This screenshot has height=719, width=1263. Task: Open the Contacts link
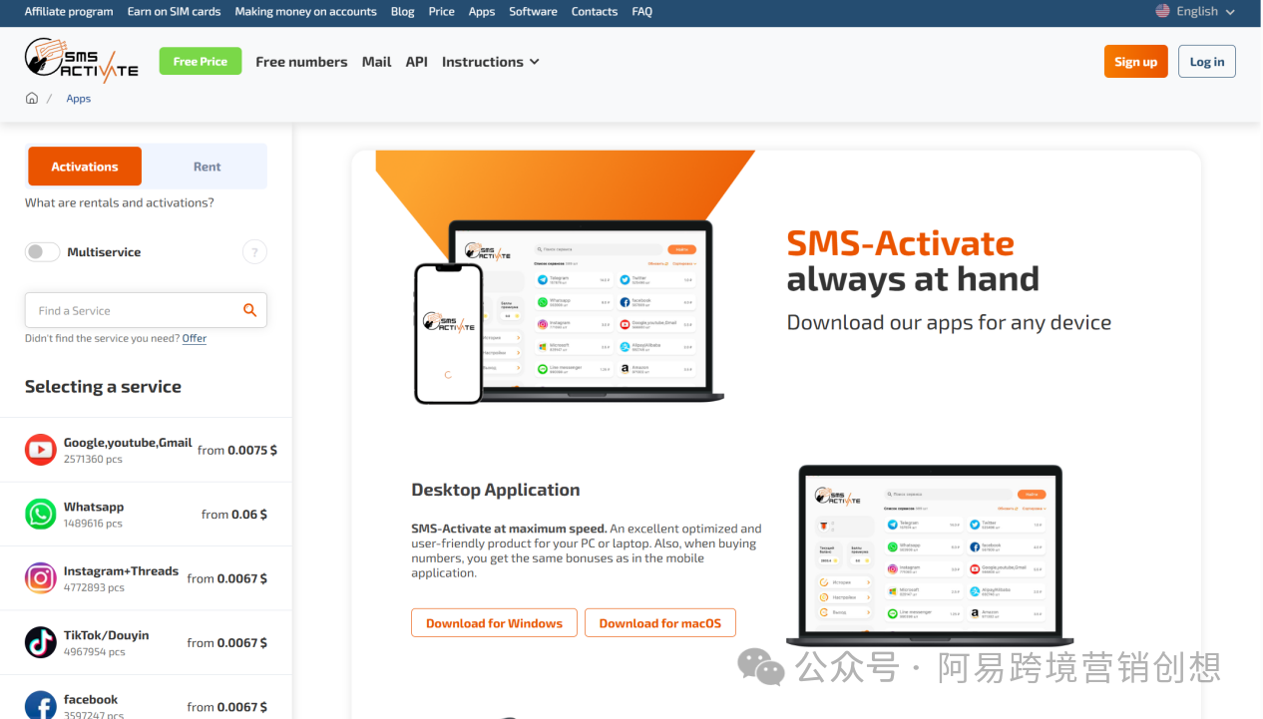click(x=595, y=12)
